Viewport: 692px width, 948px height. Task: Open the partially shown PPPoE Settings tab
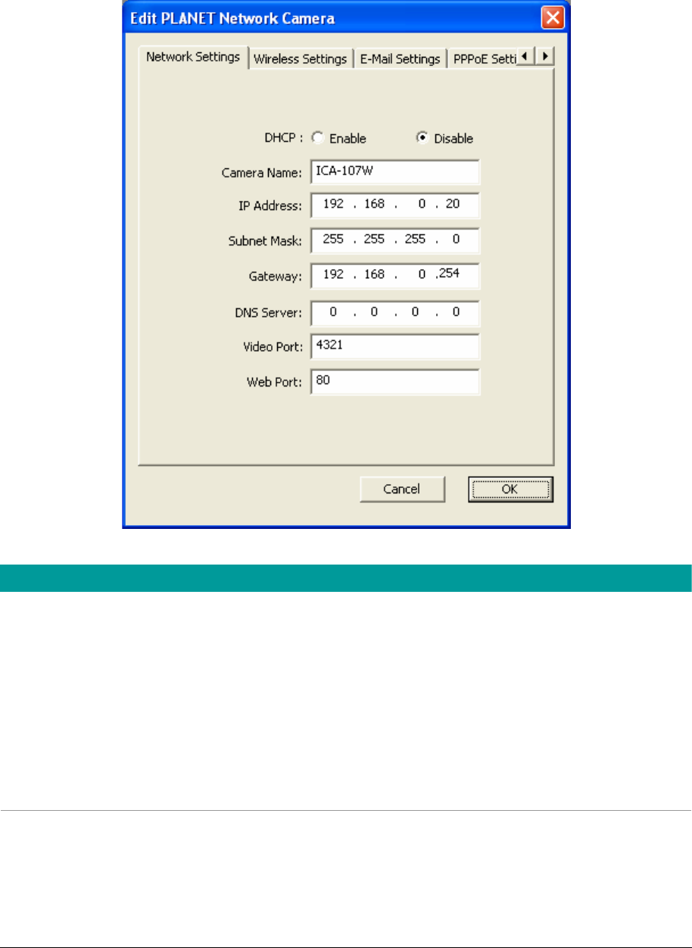[483, 58]
